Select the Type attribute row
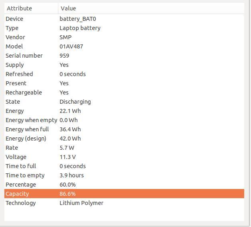Image resolution: width=251 pixels, height=227 pixels. (124, 28)
